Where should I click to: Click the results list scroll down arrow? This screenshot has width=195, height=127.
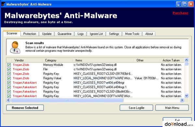click(x=187, y=96)
